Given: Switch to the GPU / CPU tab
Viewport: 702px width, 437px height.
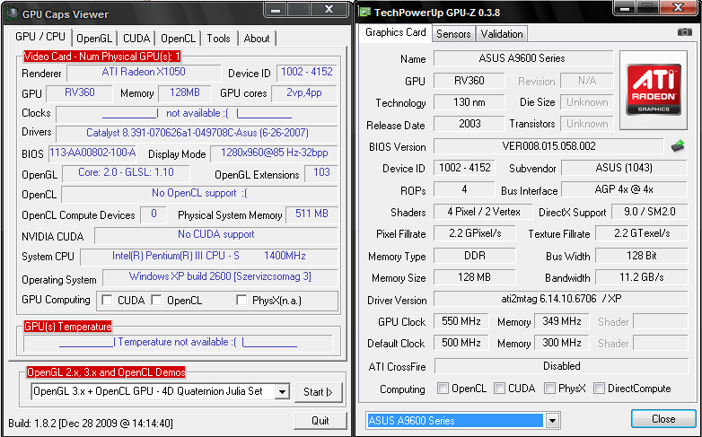Looking at the screenshot, I should 40,37.
